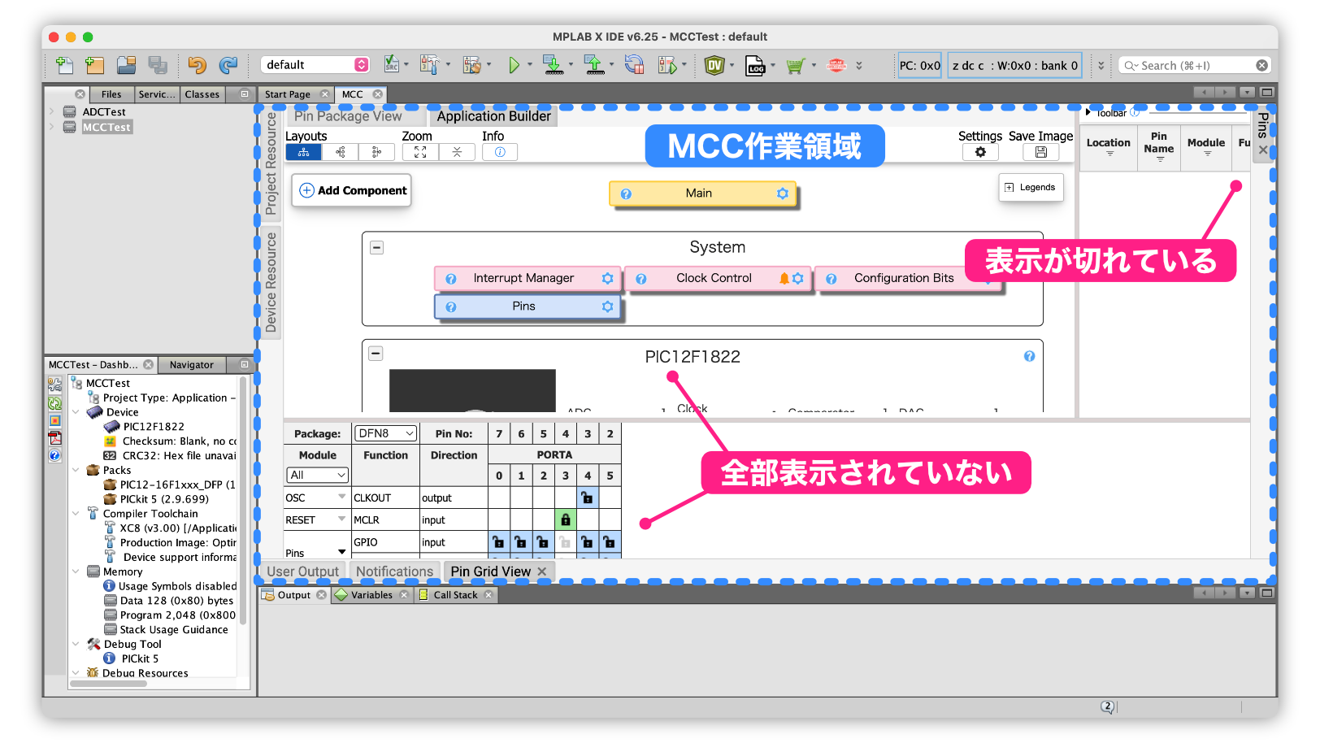This screenshot has width=1320, height=743.
Task: Switch to the Classes tab
Action: [202, 94]
